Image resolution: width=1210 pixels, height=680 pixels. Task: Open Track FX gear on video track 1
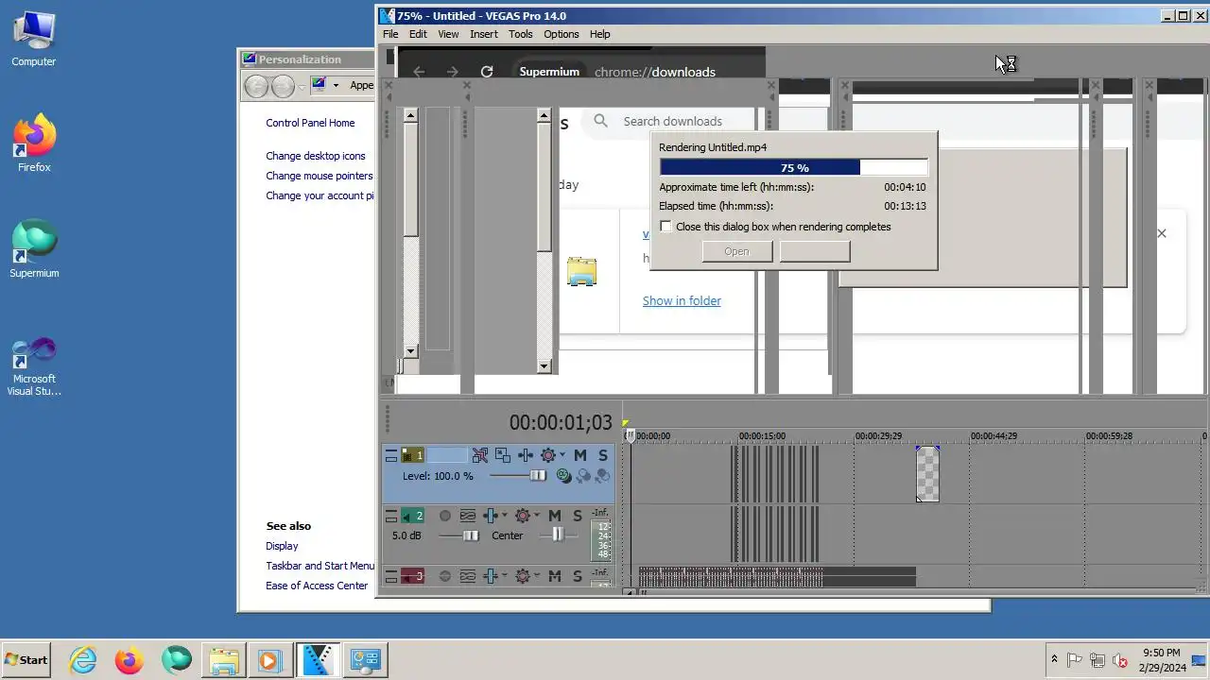pos(547,455)
